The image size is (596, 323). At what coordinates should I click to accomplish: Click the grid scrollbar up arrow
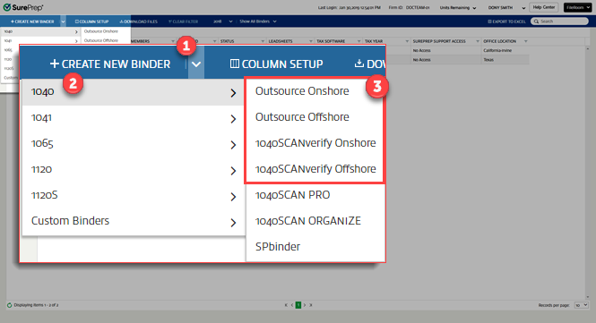pos(588,48)
